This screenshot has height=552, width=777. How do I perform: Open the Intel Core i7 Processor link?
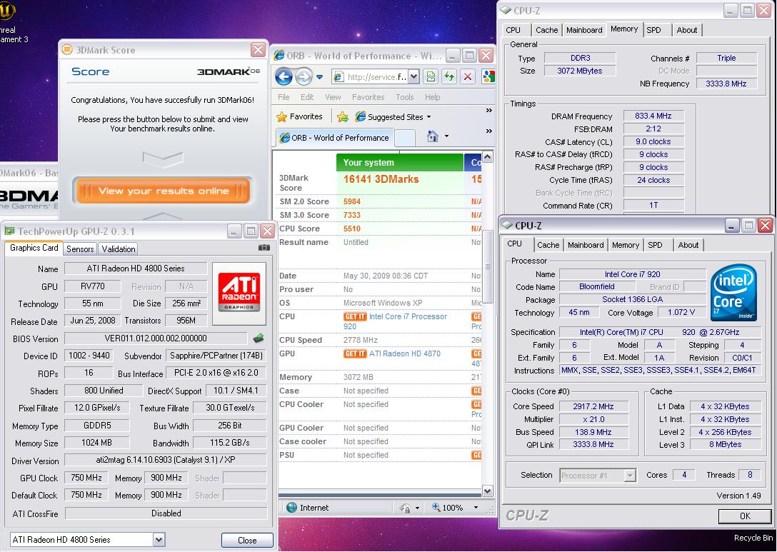(408, 316)
